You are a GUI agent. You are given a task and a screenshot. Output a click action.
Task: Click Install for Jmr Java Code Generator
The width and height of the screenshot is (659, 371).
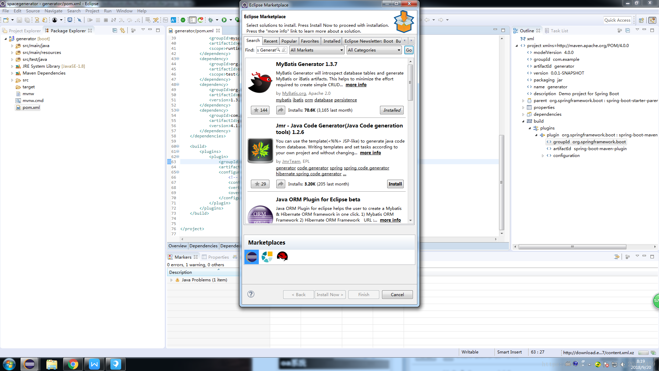395,184
